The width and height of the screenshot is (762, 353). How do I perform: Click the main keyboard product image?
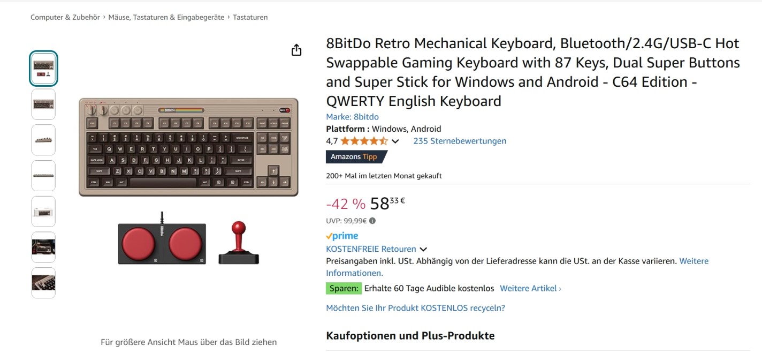coord(188,147)
